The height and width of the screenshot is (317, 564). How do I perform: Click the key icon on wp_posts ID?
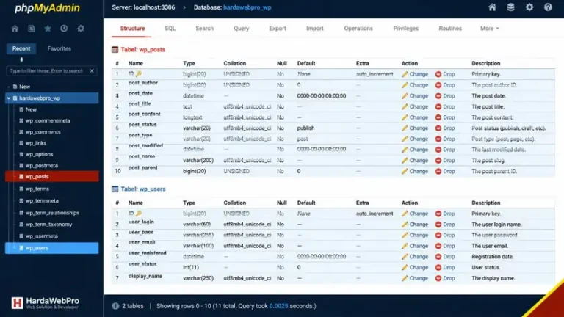coord(139,73)
